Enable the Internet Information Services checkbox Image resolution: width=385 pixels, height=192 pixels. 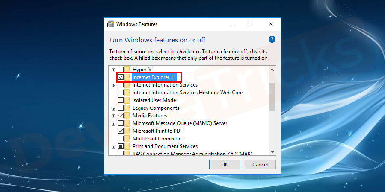[121, 85]
